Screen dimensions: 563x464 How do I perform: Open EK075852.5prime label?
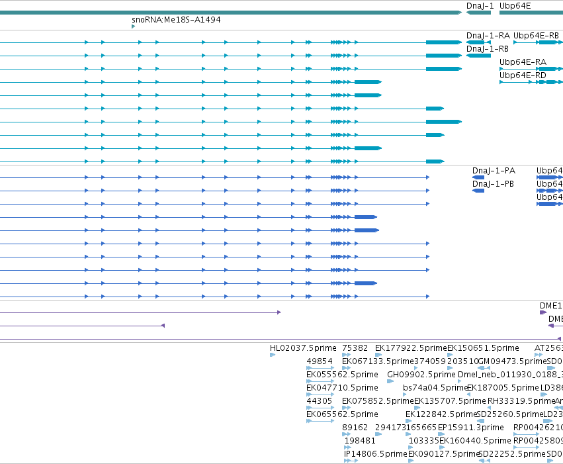coord(378,401)
